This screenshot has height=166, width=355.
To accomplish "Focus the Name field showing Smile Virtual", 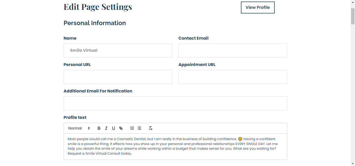I will (118, 50).
